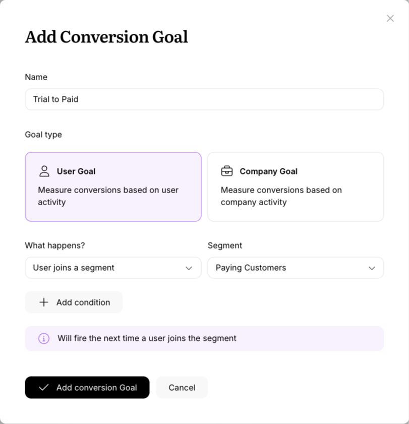Click the plus icon beside Add condition

[x=43, y=302]
